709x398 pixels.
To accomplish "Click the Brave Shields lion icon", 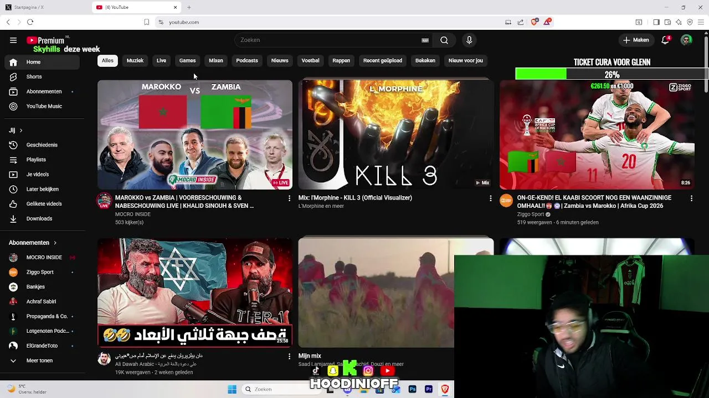I will tap(535, 22).
